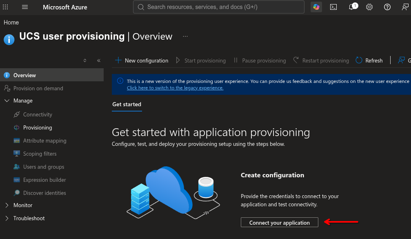Click the Create configuration heading

[x=273, y=175]
